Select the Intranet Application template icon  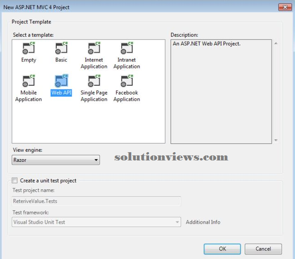[x=127, y=48]
